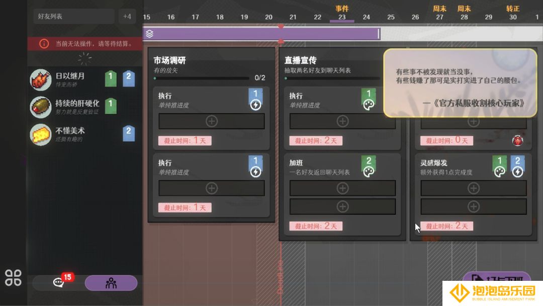543x306 pixels.
Task: Select day 30 转正 on timeline
Action: click(513, 14)
